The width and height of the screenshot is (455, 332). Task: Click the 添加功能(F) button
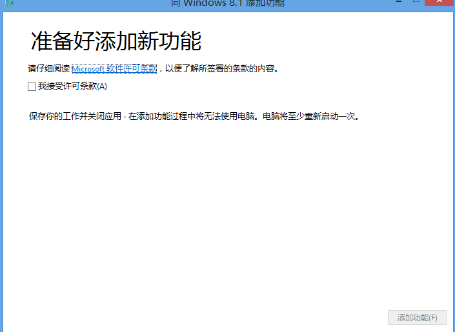point(418,318)
